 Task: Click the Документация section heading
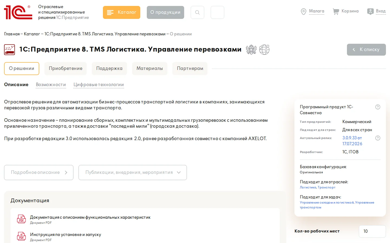(30, 201)
